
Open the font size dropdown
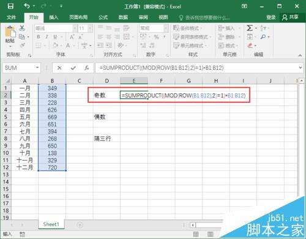coord(91,28)
